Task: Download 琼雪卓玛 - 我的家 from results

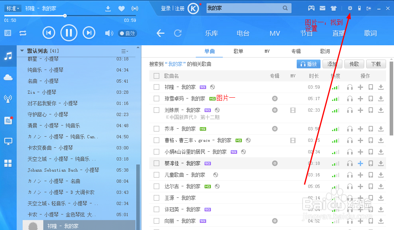Action: [x=381, y=99]
